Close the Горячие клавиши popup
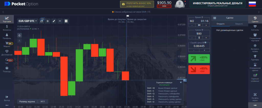The image size is (262, 108). point(181,82)
